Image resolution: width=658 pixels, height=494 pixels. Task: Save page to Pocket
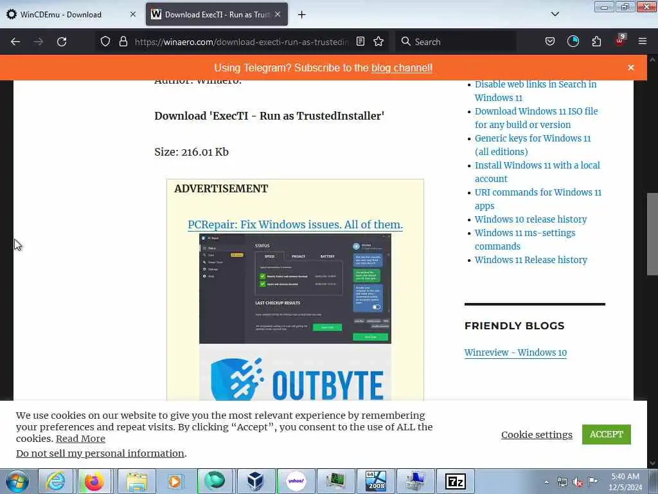tap(550, 42)
